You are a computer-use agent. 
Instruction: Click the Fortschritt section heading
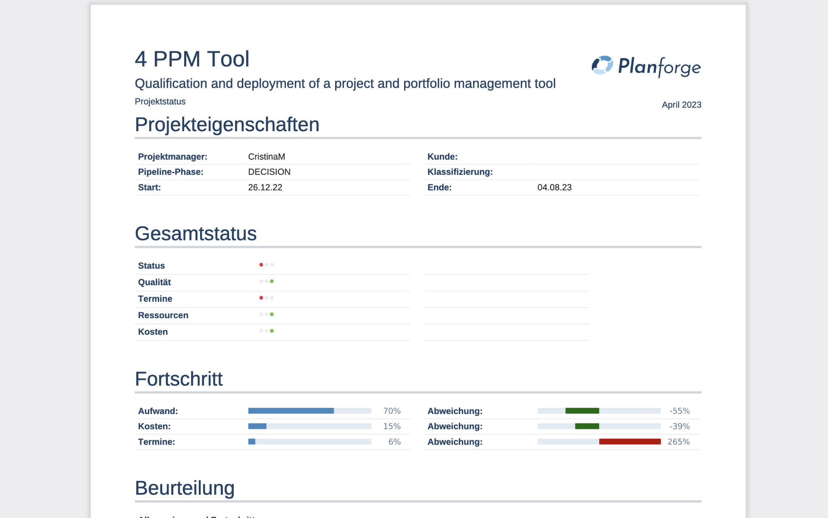pos(179,379)
